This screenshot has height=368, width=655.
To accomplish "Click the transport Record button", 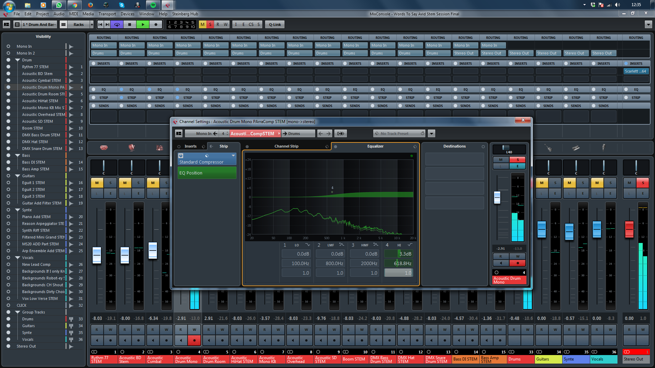I will point(156,25).
